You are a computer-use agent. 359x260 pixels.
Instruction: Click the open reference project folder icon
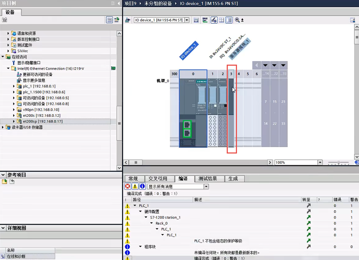[5, 182]
